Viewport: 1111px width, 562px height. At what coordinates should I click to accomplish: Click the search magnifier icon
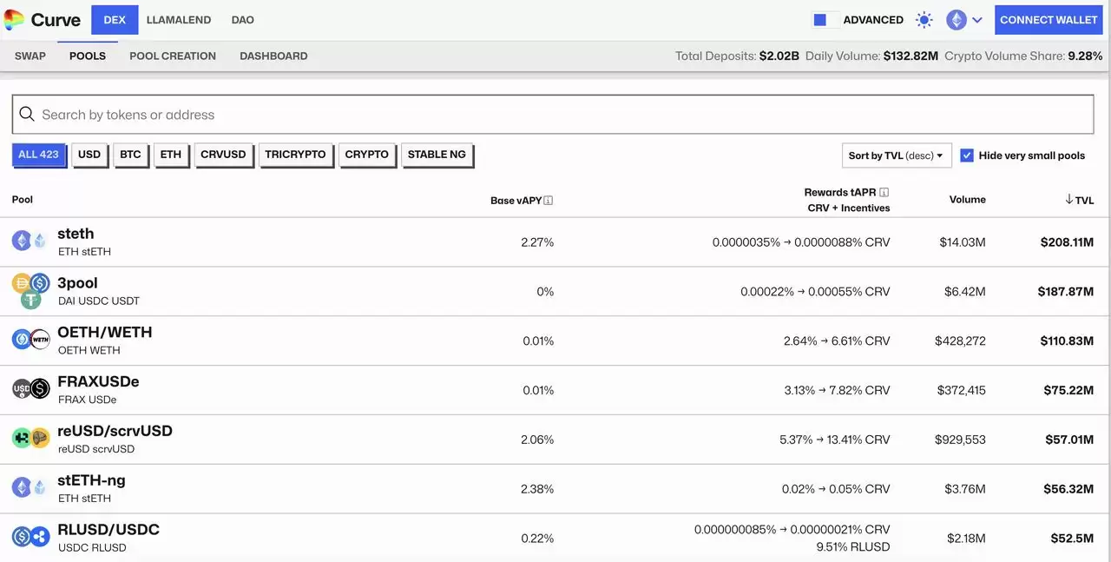pyautogui.click(x=27, y=115)
